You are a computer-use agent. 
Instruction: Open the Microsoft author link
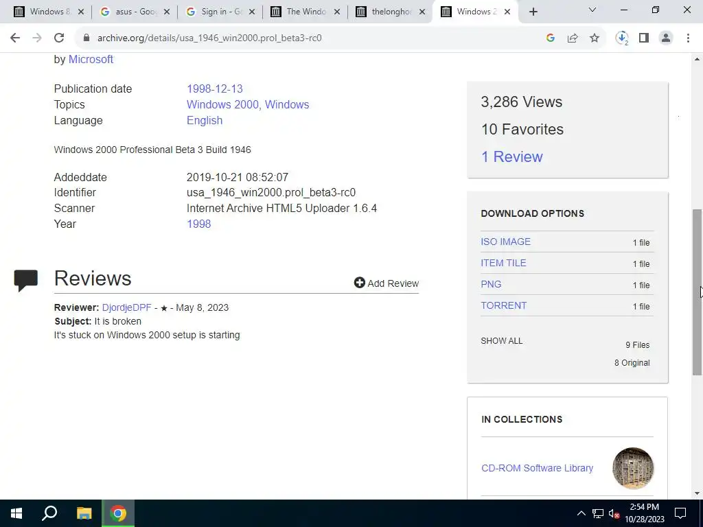[x=91, y=59]
